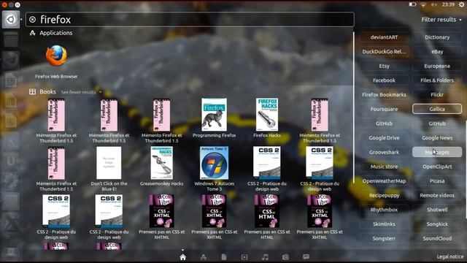The width and height of the screenshot is (467, 263).
Task: Enable the OpenClipArt filter
Action: [437, 167]
